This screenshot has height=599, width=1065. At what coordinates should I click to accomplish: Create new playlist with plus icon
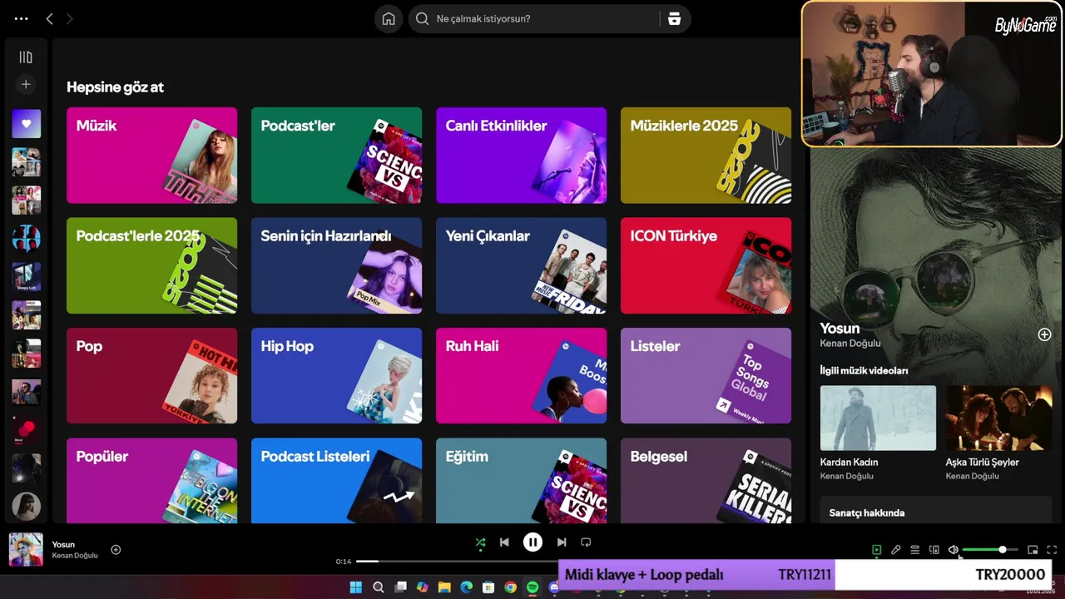(x=26, y=84)
